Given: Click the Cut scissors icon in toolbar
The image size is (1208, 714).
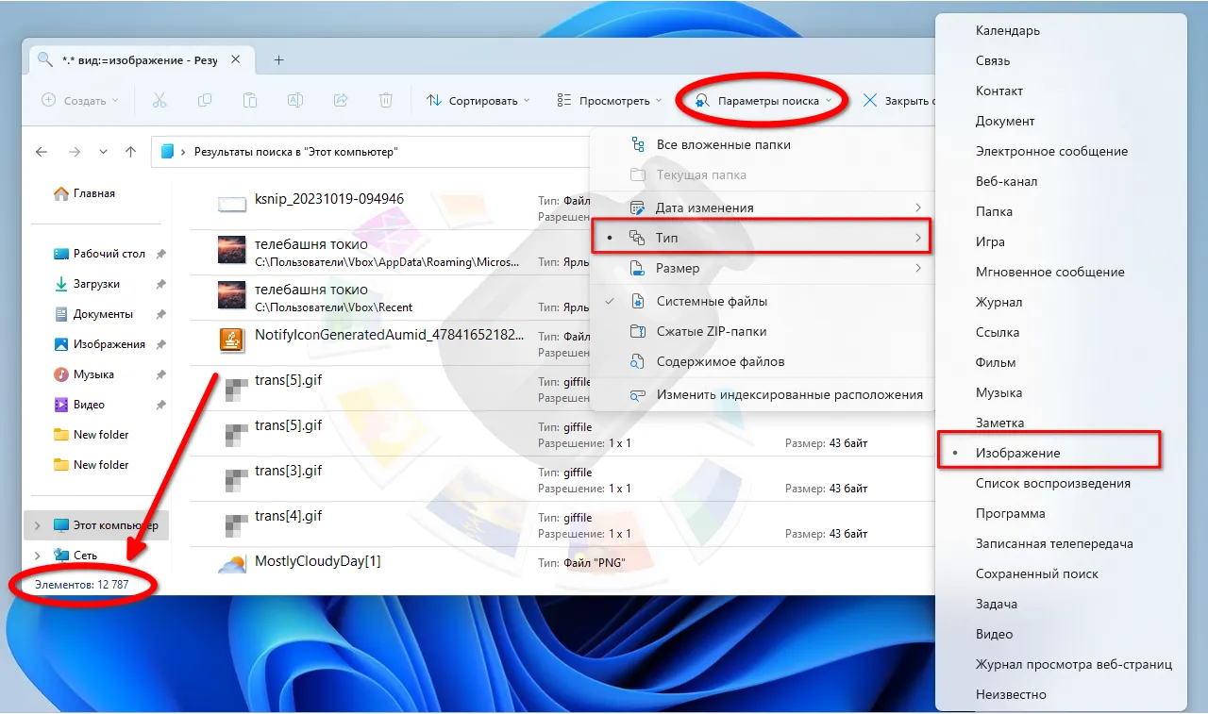Looking at the screenshot, I should coord(159,100).
